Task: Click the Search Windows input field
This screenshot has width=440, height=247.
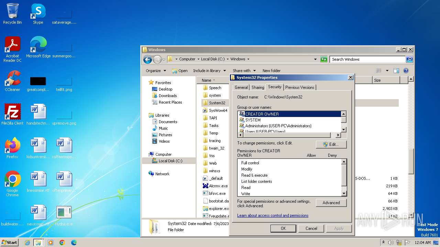Action: tap(367, 59)
